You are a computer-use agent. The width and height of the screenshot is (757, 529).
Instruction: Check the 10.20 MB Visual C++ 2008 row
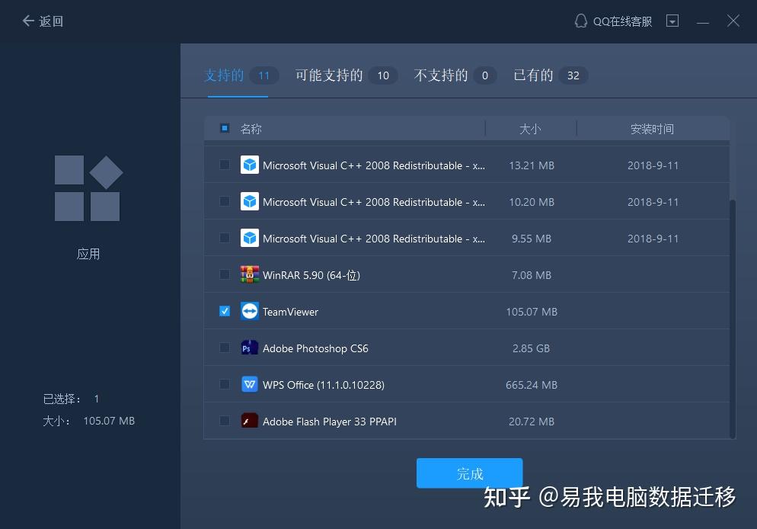point(225,201)
